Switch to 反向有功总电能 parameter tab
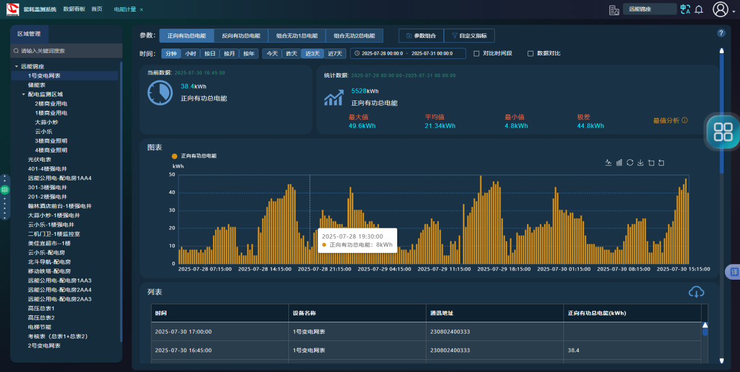Viewport: 740px width, 372px height. point(240,36)
